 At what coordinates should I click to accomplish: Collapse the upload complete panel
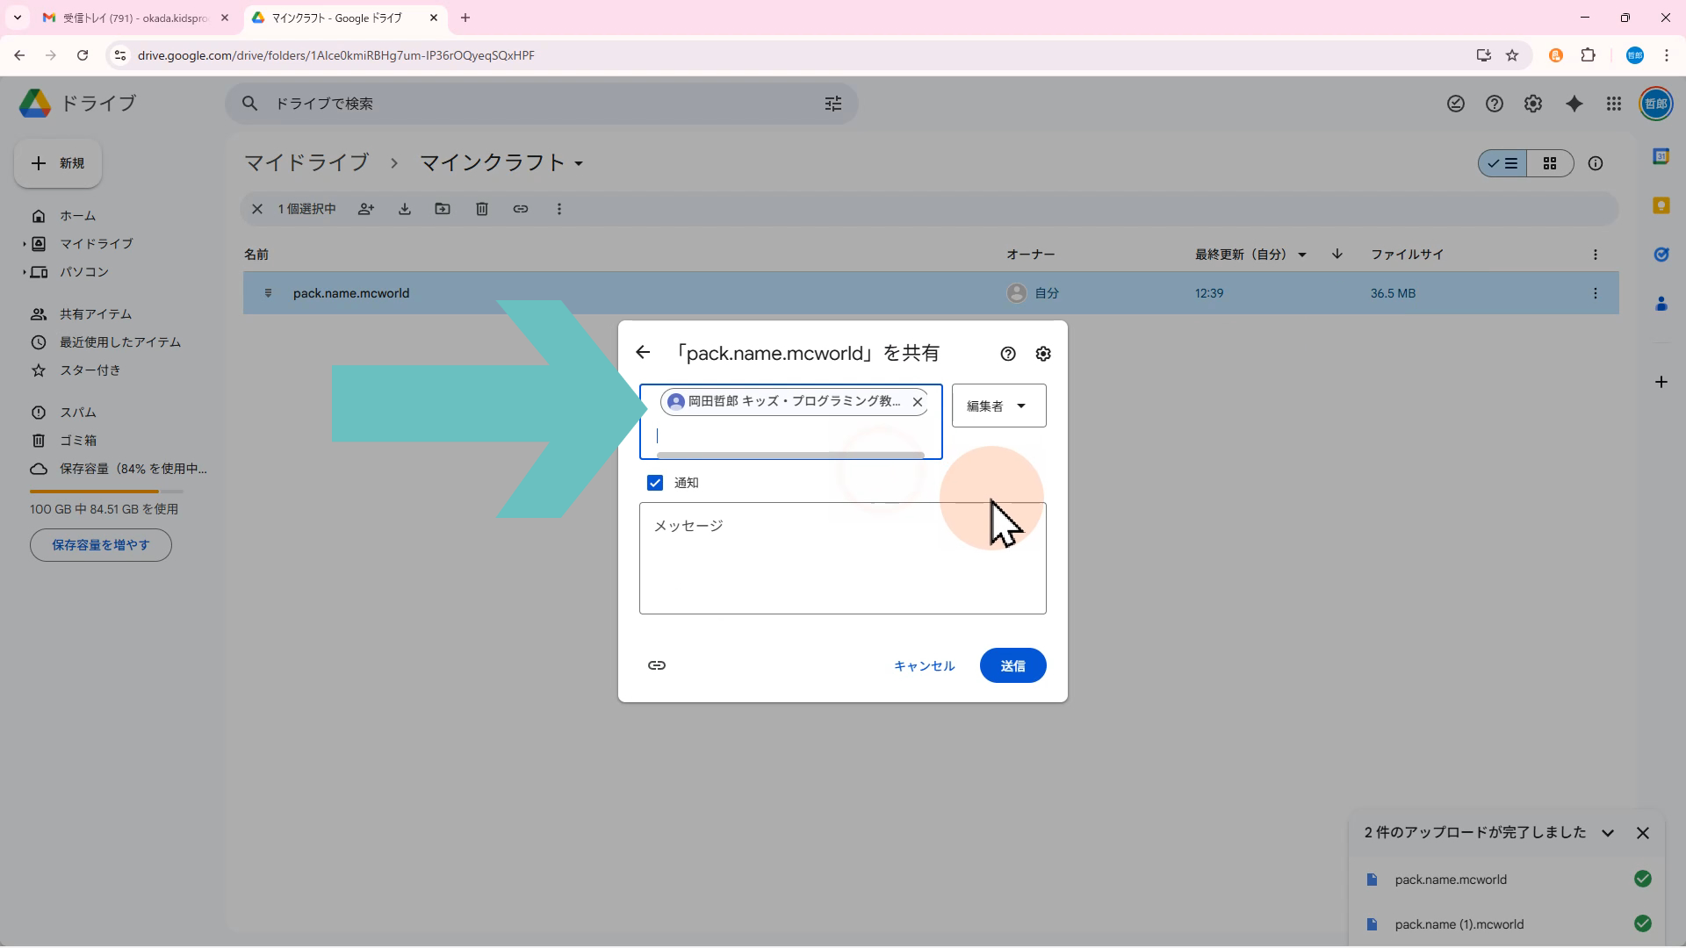[x=1608, y=833]
